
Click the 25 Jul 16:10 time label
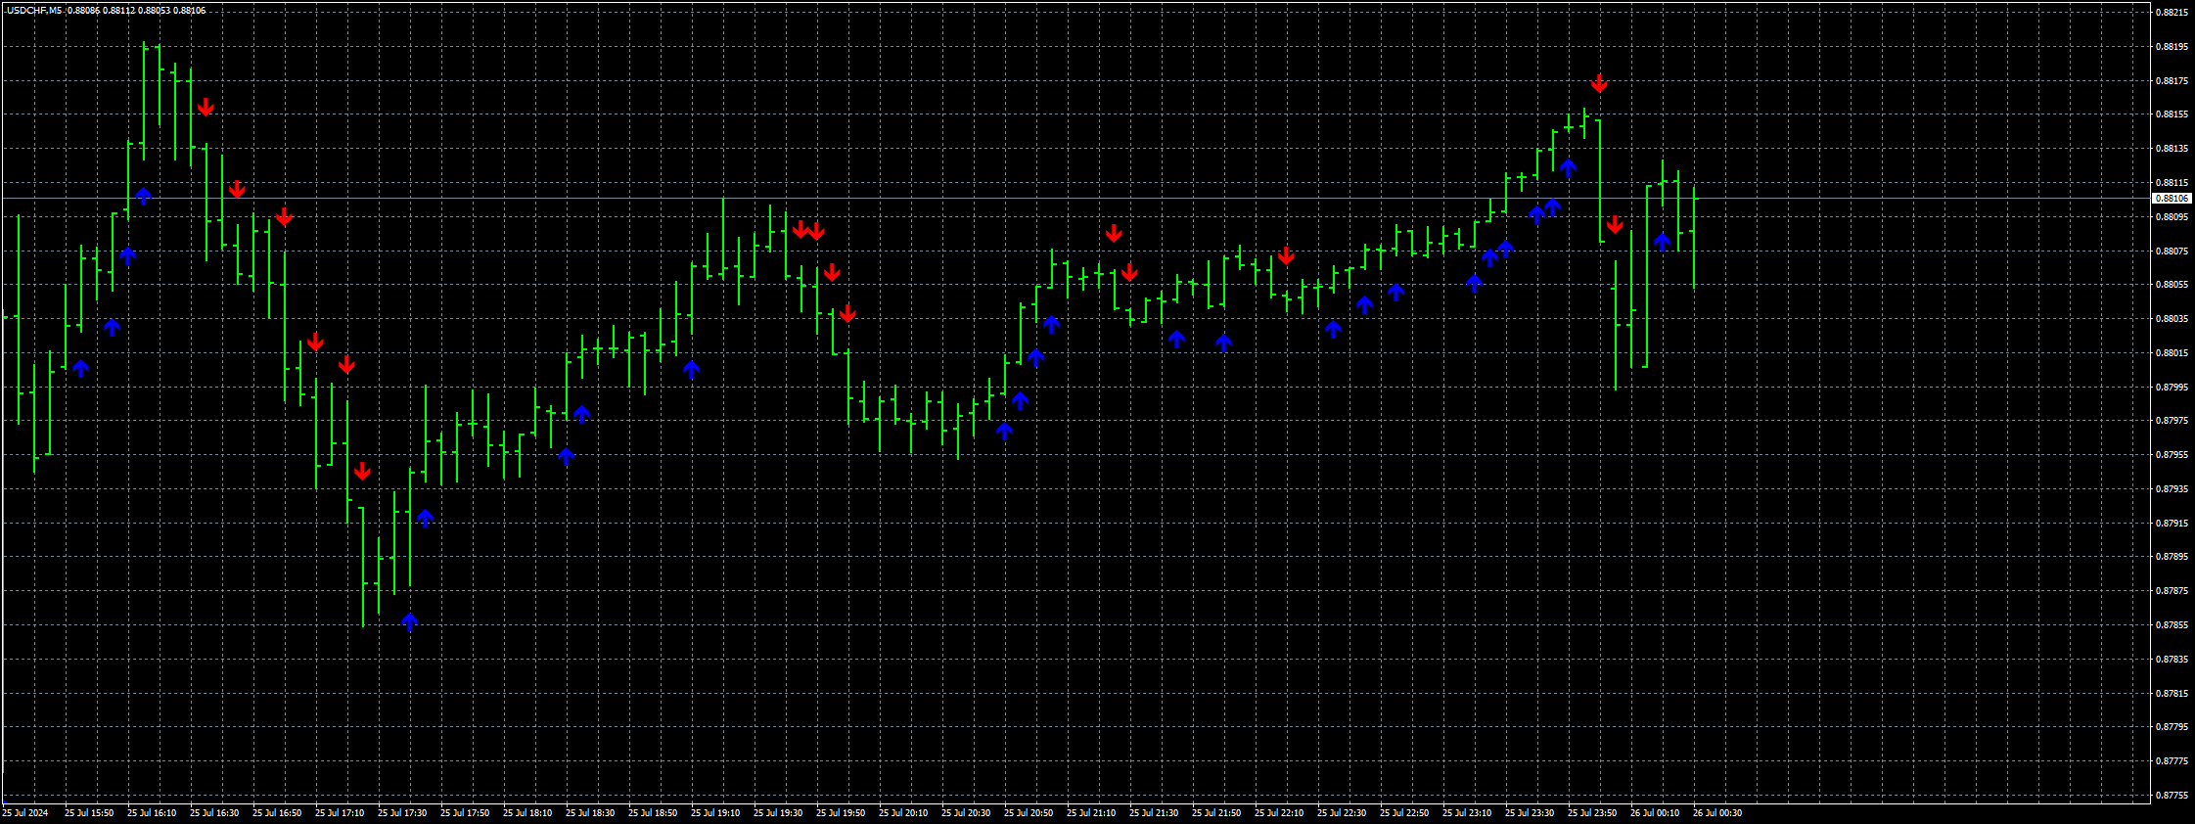(x=152, y=813)
